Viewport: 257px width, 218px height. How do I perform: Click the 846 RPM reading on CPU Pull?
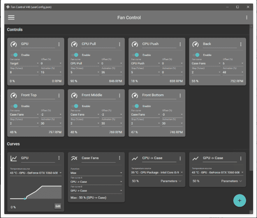(x=116, y=81)
